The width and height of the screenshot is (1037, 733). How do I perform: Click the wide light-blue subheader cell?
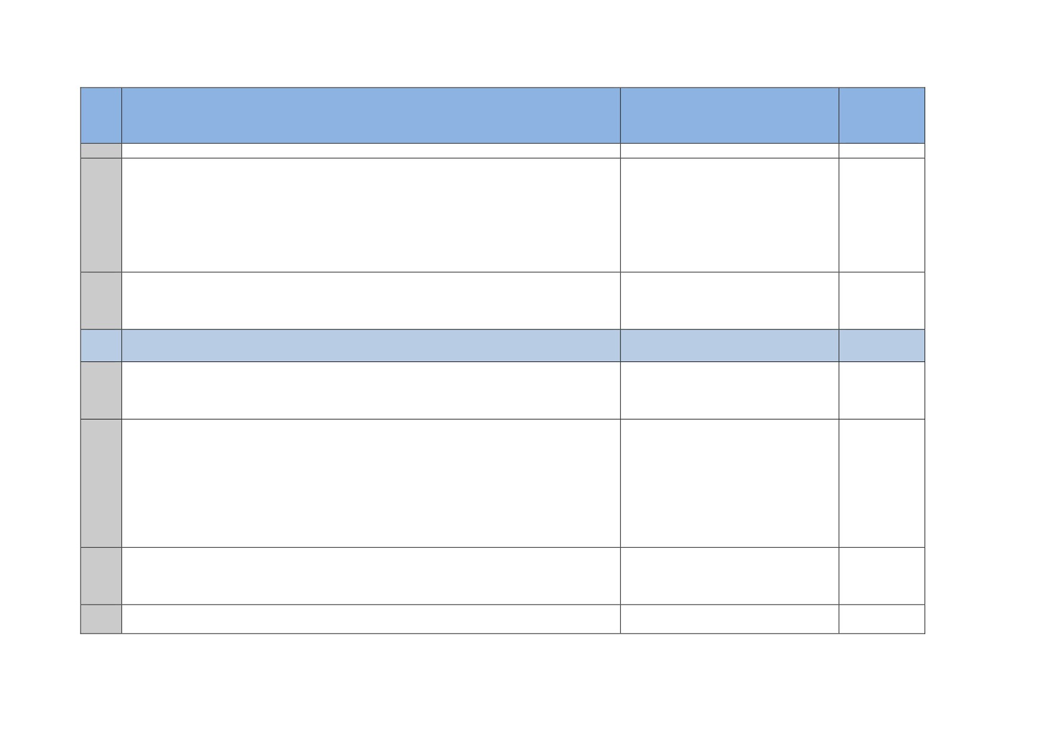371,345
